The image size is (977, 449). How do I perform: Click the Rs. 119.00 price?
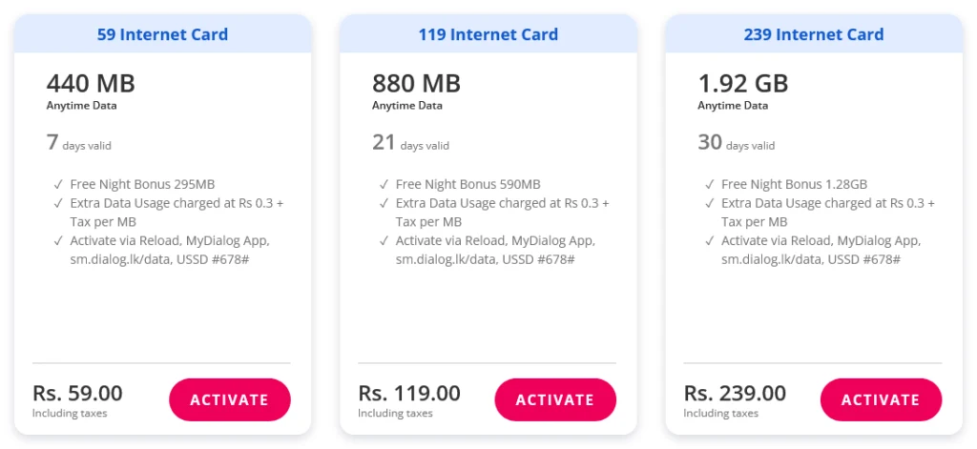(x=409, y=393)
